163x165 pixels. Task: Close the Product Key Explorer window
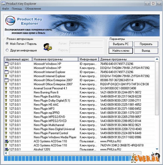(x=159, y=3)
